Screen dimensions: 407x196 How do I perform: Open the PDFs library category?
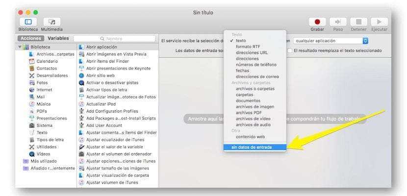point(42,111)
